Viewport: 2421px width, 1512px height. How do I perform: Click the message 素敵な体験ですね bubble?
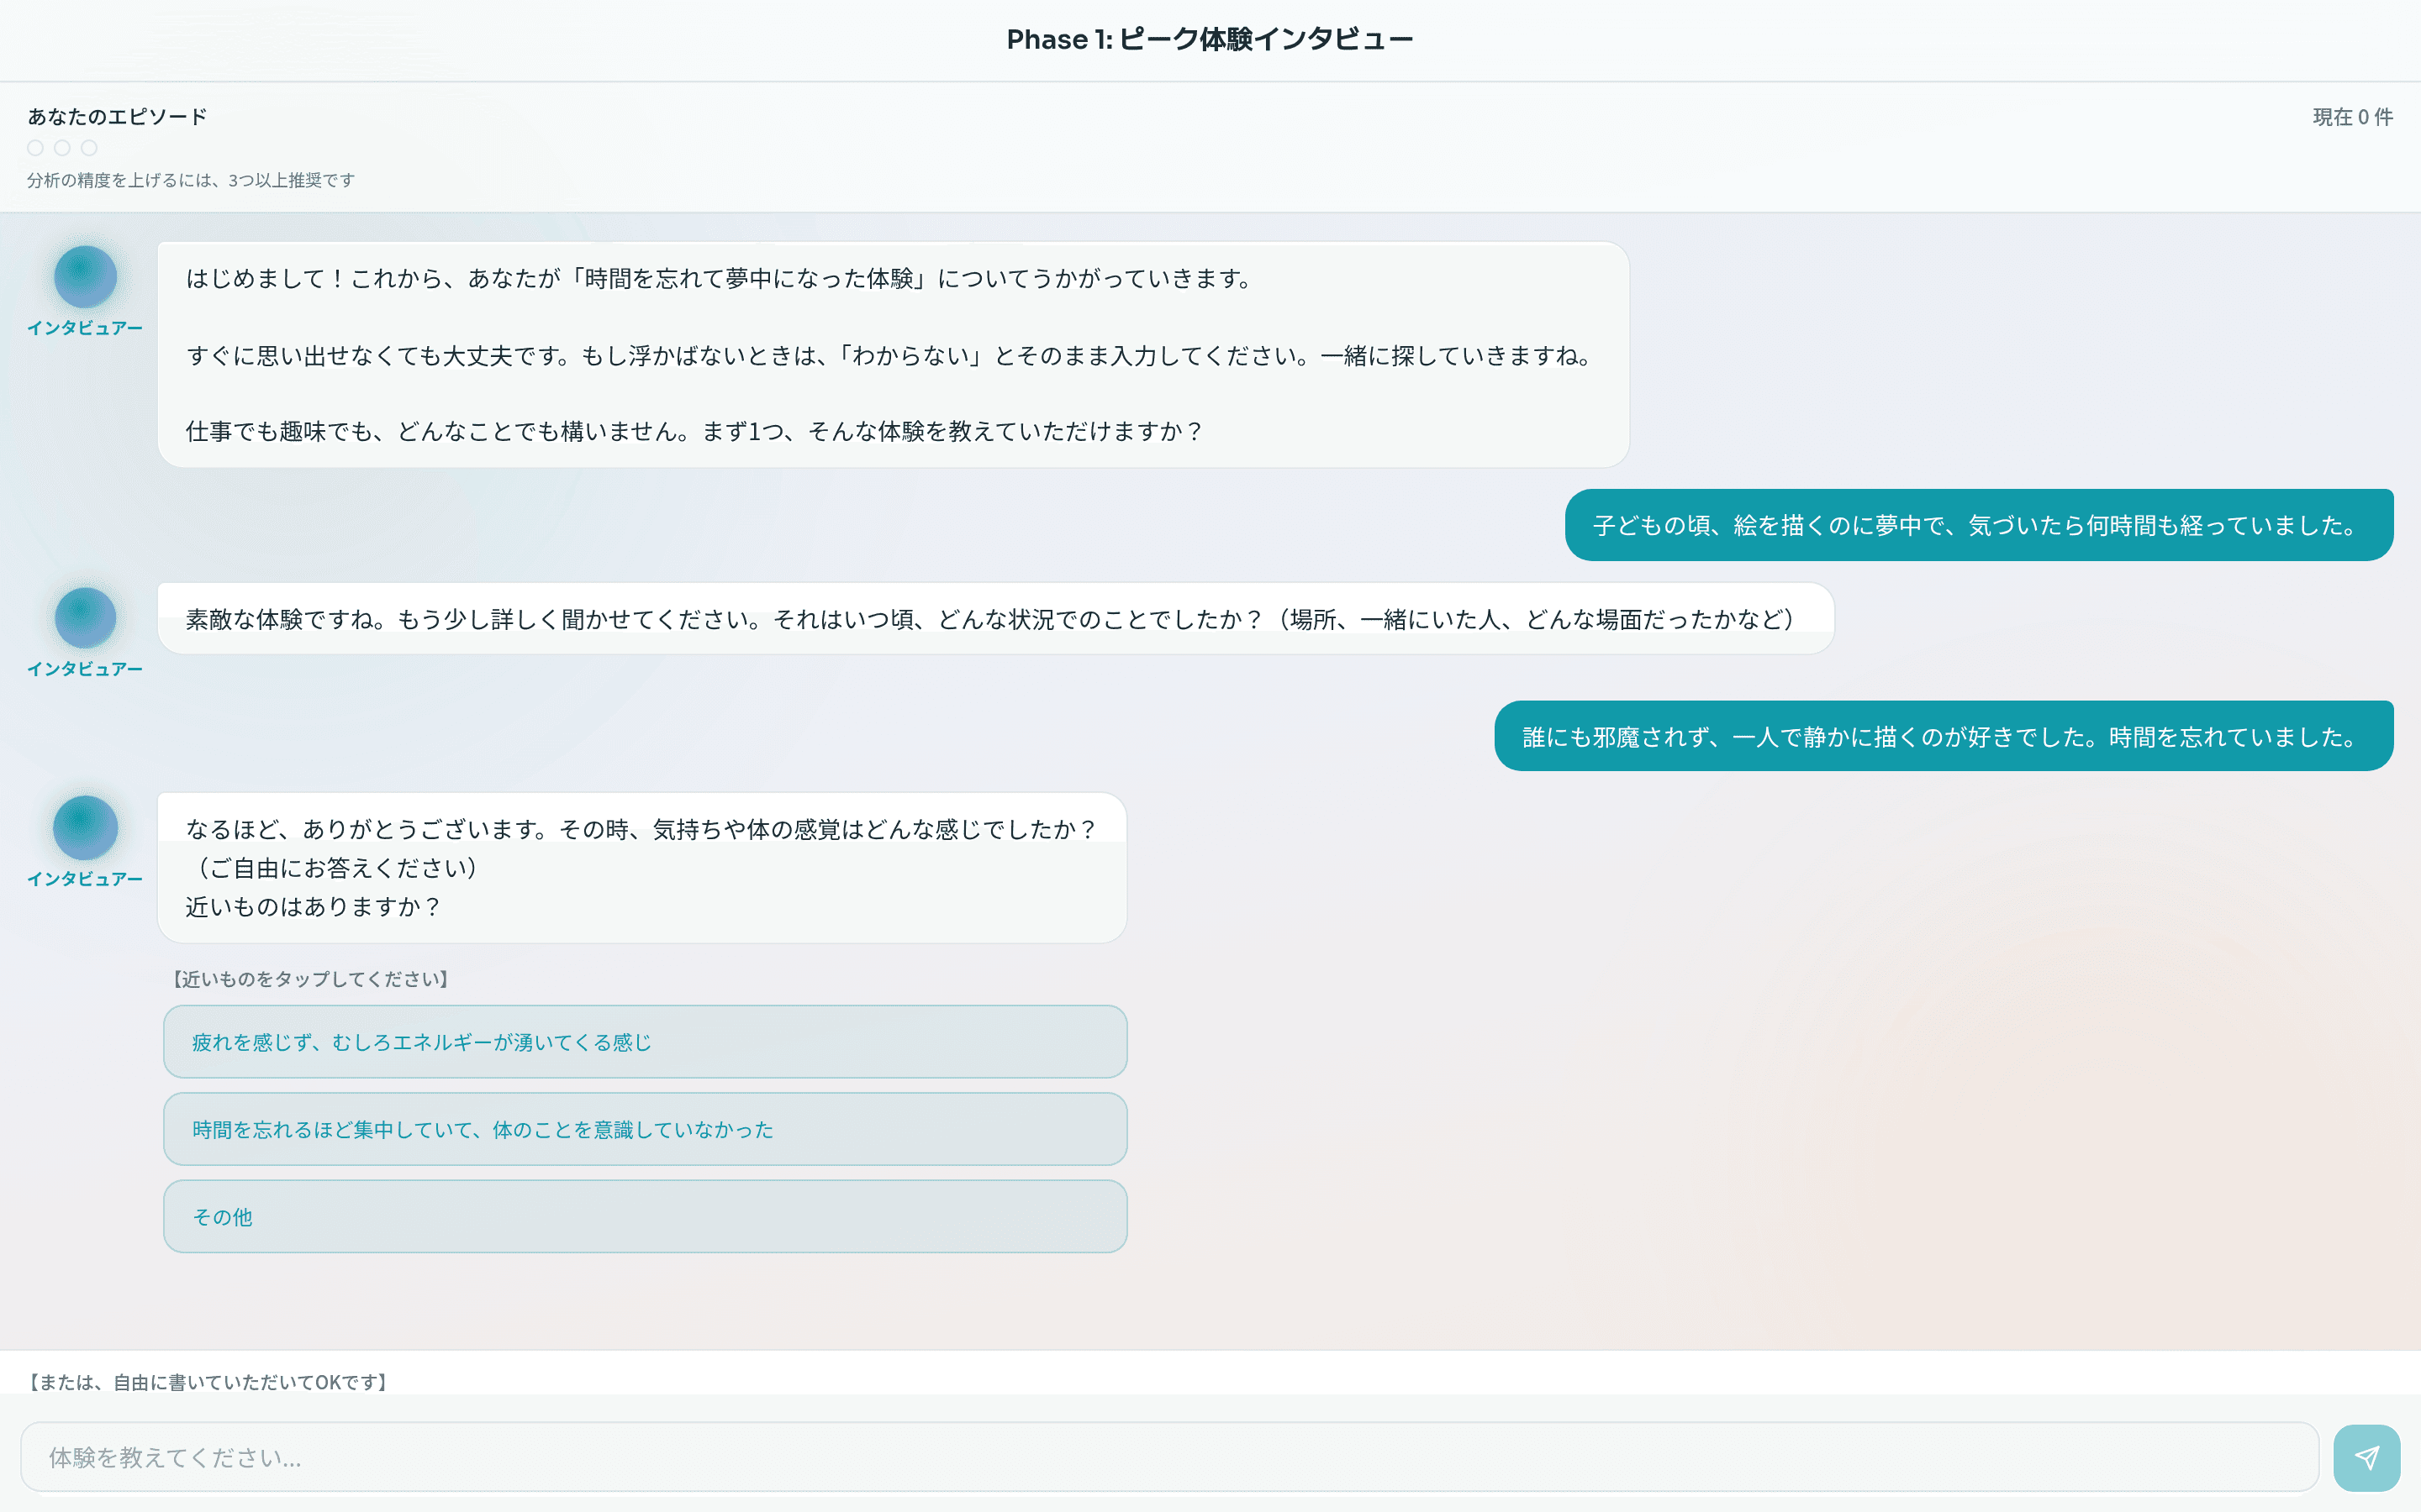point(995,619)
